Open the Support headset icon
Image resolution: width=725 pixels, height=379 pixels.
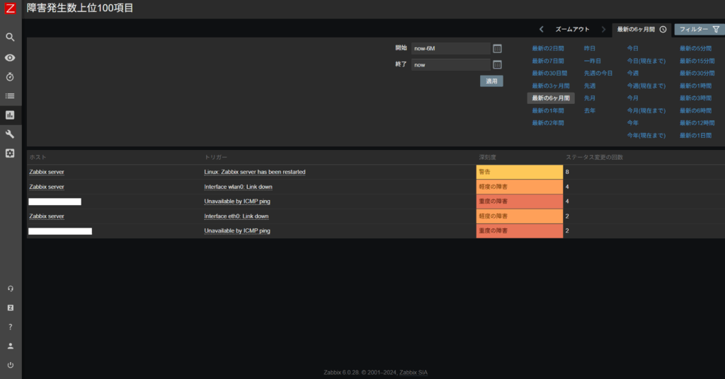(10, 288)
